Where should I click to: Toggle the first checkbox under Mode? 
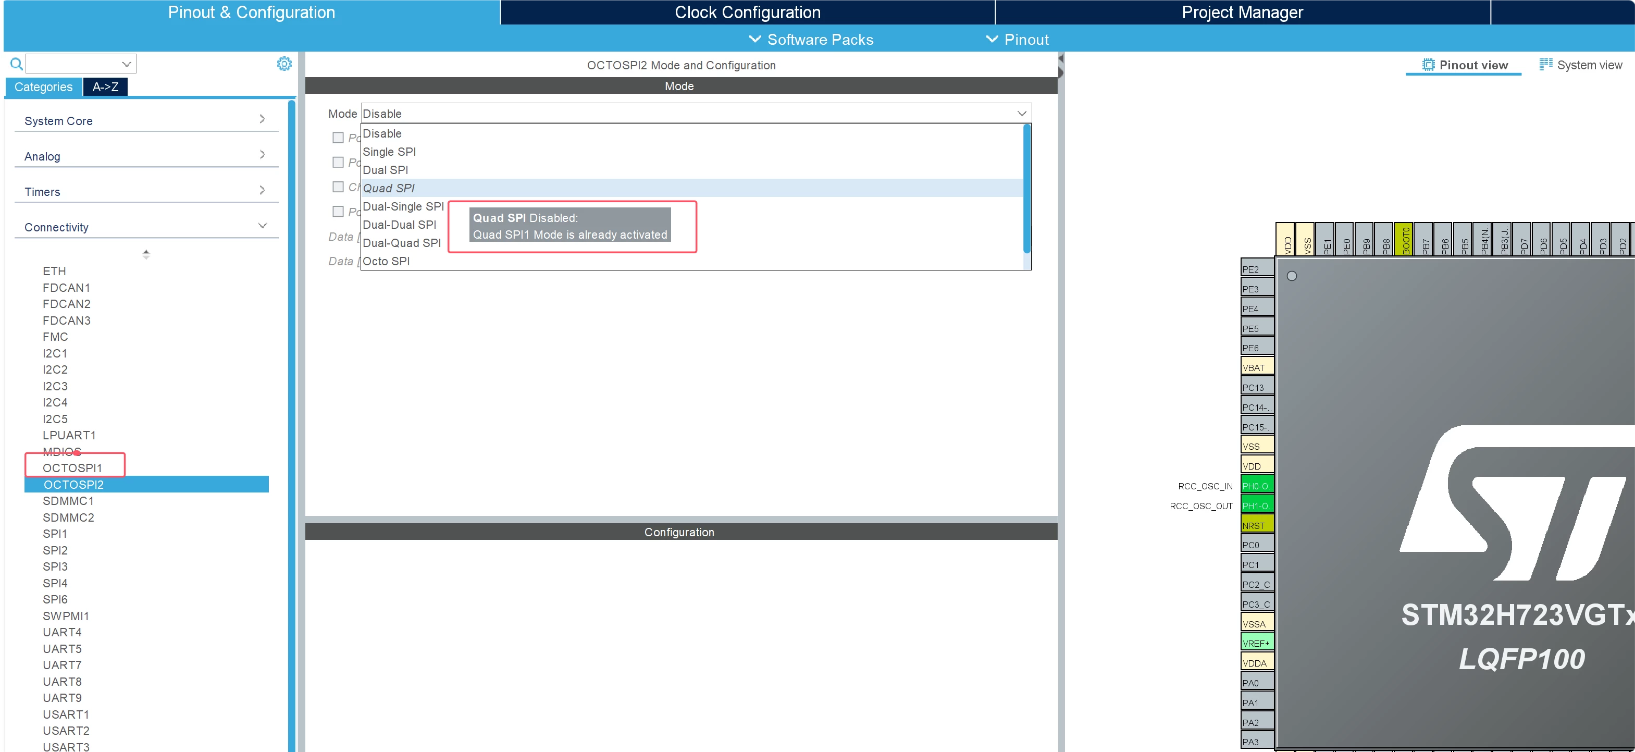(x=338, y=138)
